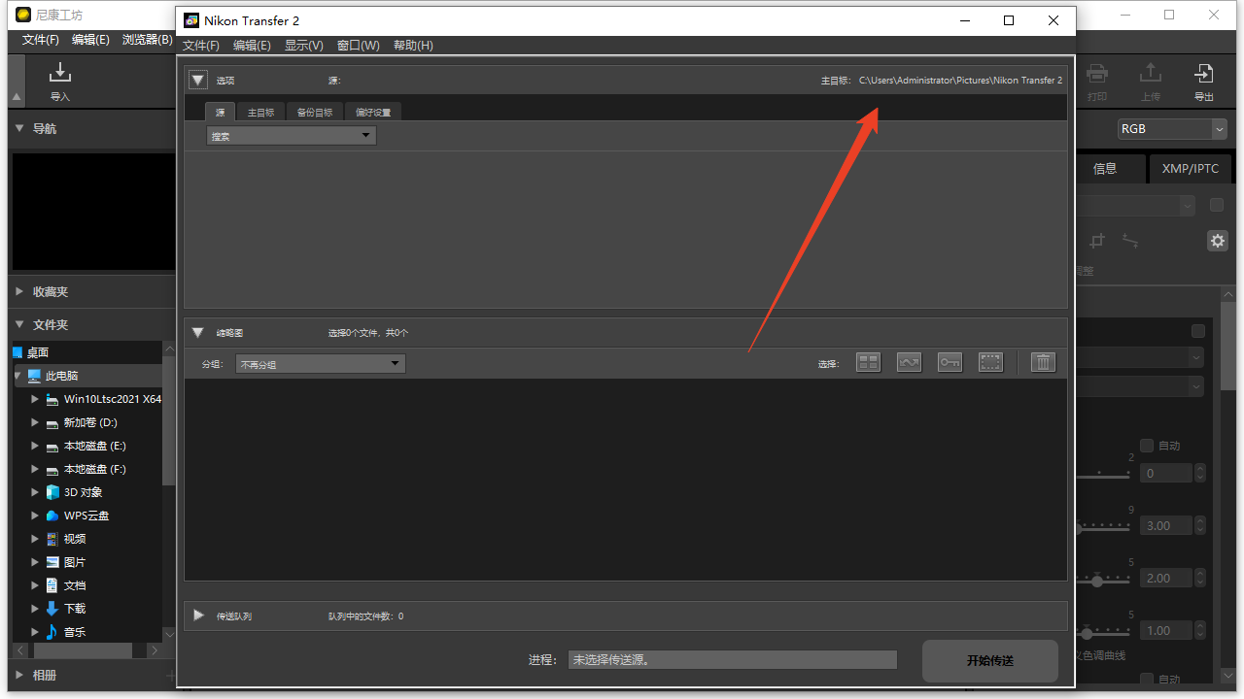Switch to the 偏好设置 preferences tab
Screen dimensions: 1244x699
coord(373,113)
